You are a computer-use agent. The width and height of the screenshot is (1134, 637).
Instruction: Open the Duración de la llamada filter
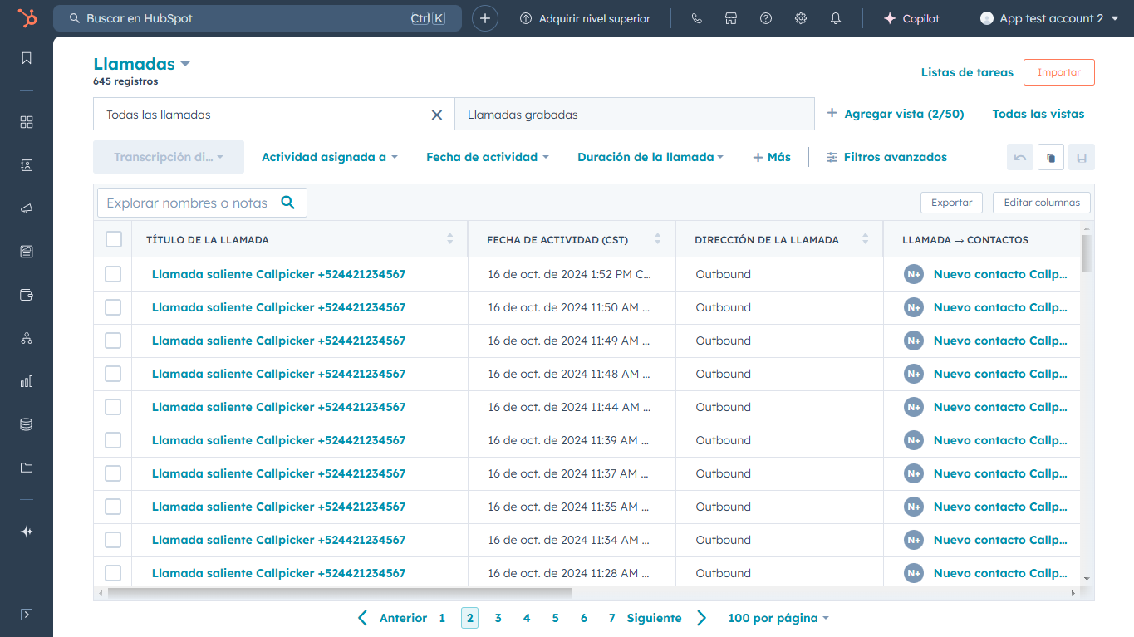click(650, 157)
